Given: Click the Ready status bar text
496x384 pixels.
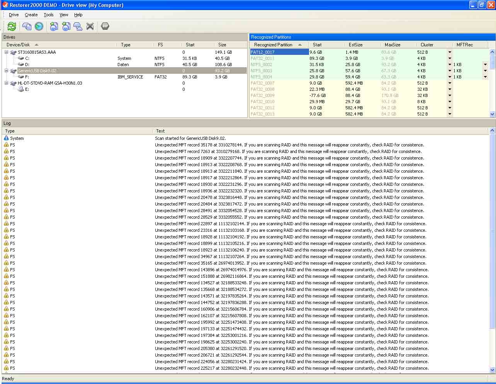Looking at the screenshot, I should point(8,379).
